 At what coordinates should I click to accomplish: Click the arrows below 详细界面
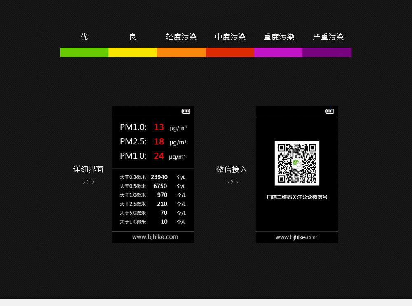click(x=88, y=182)
